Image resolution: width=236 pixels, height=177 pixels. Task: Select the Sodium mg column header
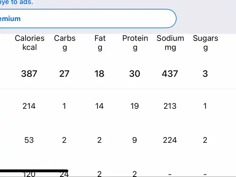[170, 43]
